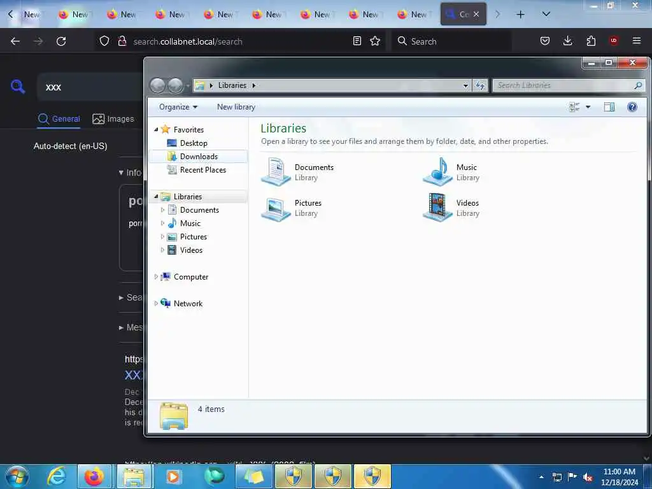The width and height of the screenshot is (652, 489).
Task: Click the Explorer address bar refresh icon
Action: coord(480,85)
